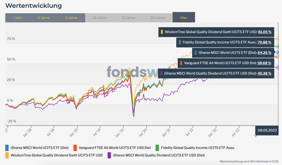Click the Fidelity 70,88 % tooltip value
This screenshot has width=282, height=165.
click(265, 42)
